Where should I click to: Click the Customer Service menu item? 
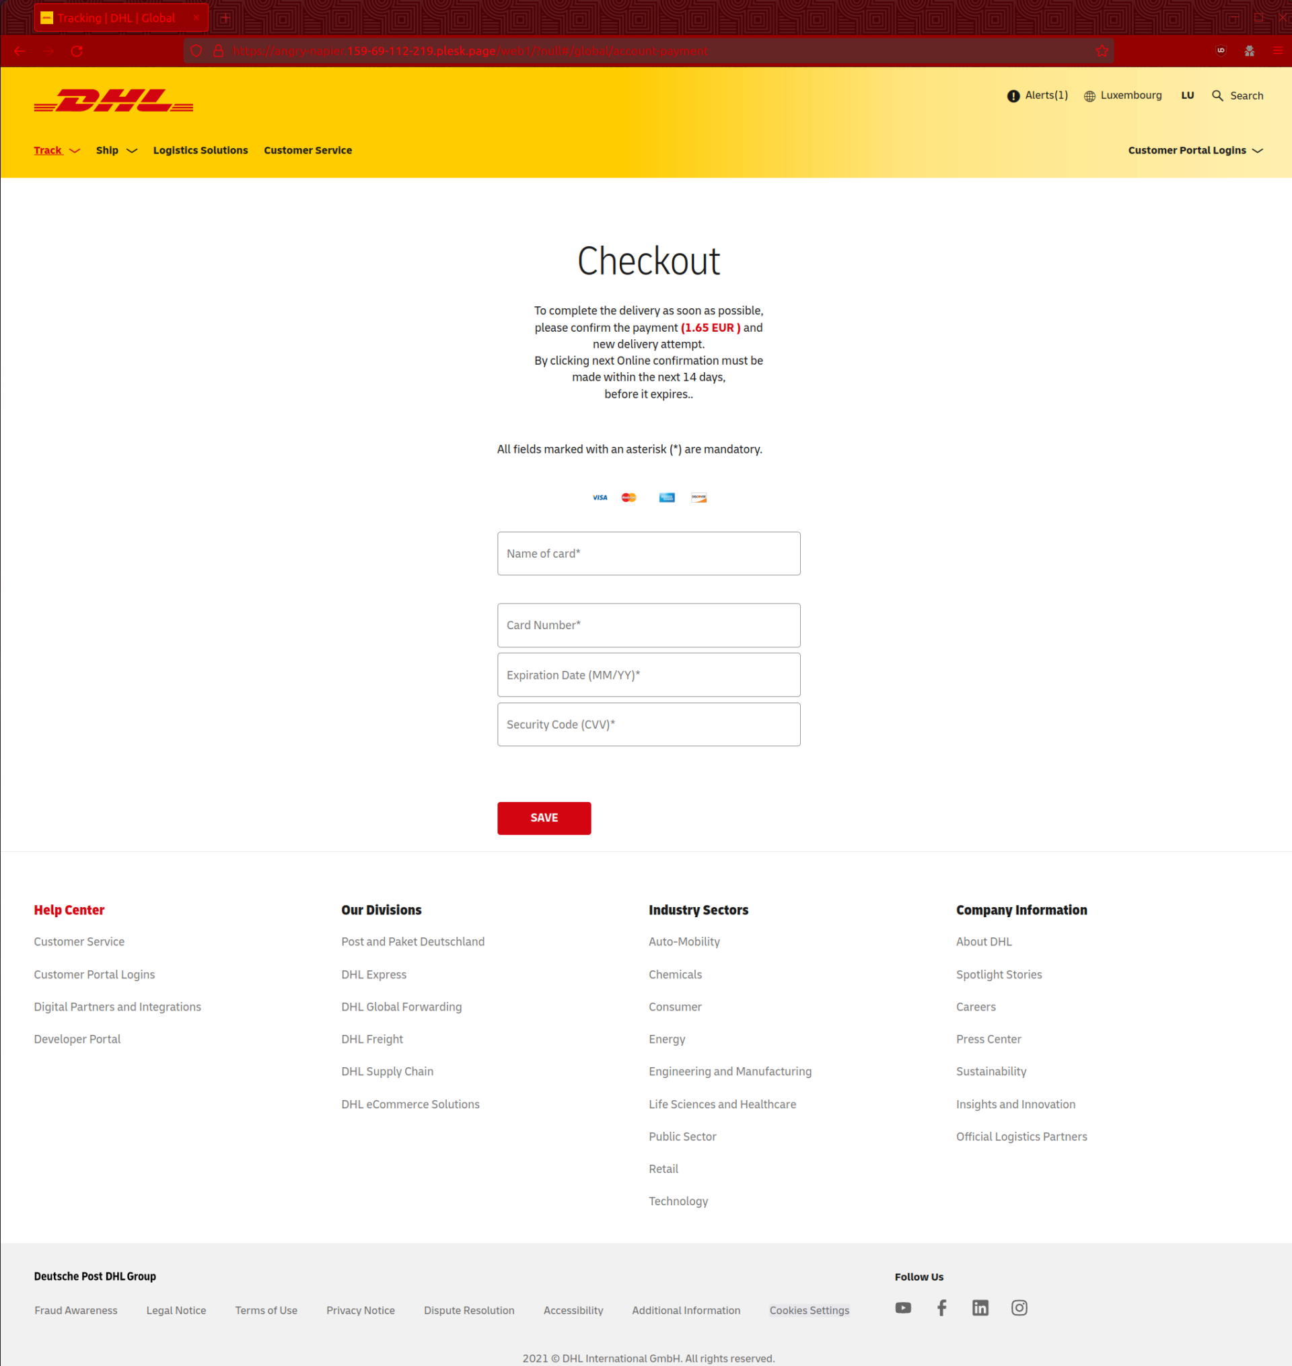pos(308,149)
